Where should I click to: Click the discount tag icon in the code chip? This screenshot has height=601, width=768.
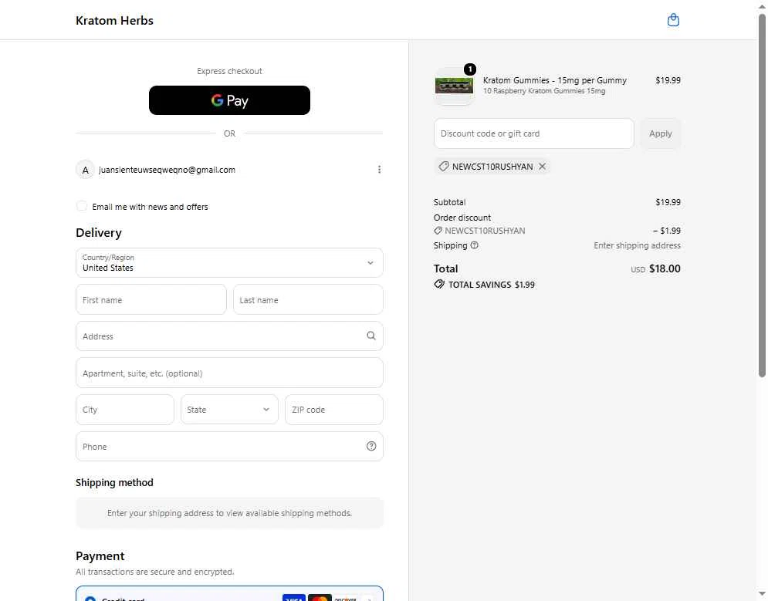coord(443,167)
